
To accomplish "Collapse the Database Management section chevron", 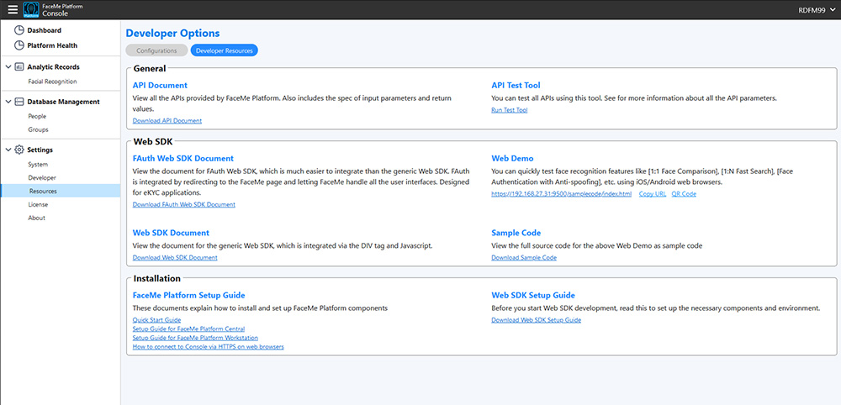I will point(8,101).
